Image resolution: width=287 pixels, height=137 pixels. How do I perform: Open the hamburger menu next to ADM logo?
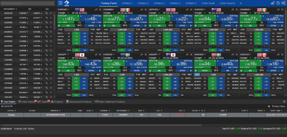click(x=61, y=3)
